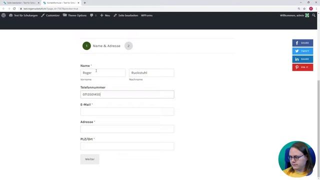The height and width of the screenshot is (180, 320).
Task: Go back with browser back arrow
Action: (3, 9)
